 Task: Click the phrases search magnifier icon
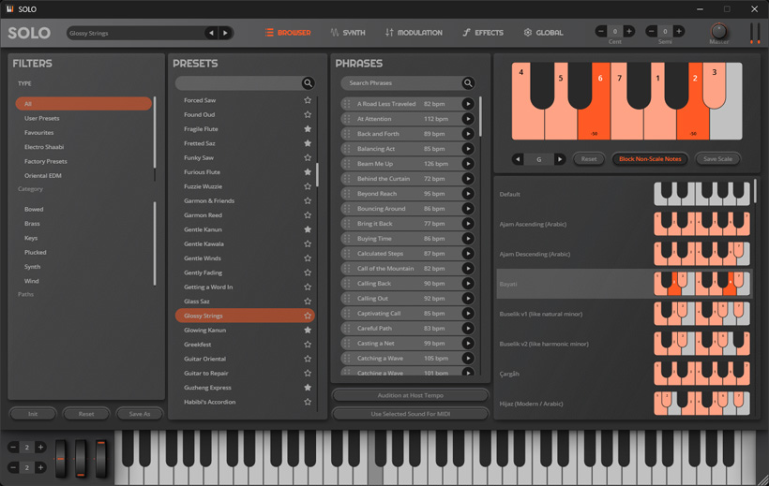click(468, 83)
